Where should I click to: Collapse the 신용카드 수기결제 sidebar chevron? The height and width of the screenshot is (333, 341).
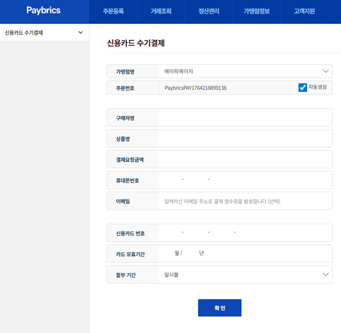click(x=80, y=32)
